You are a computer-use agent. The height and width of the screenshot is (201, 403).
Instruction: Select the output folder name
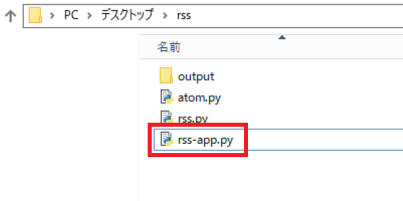coord(196,76)
